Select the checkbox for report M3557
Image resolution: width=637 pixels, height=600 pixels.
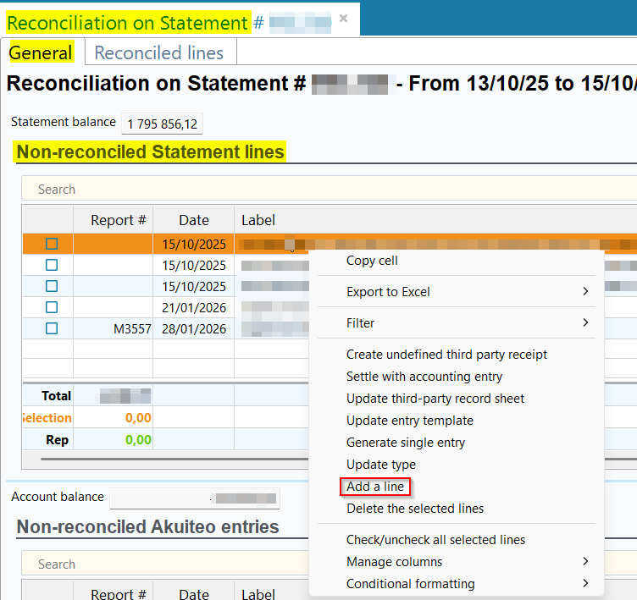click(x=52, y=328)
